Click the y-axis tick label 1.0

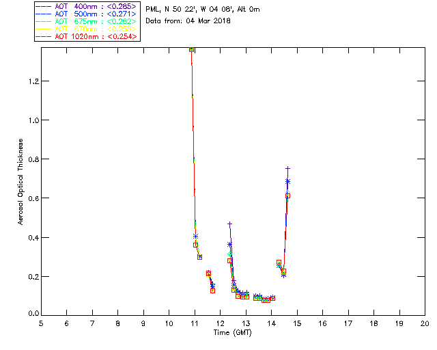pos(33,120)
